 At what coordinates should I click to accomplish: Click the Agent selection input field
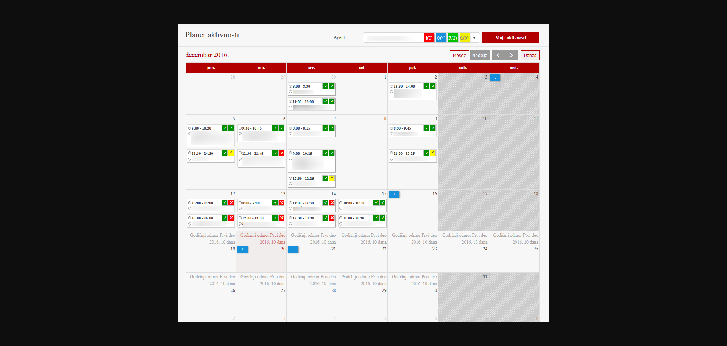click(393, 38)
